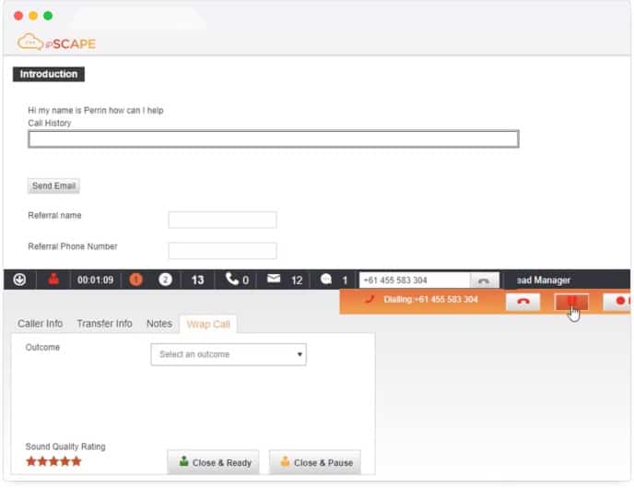This screenshot has height=488, width=634.
Task: Click the Close & Pause button
Action: coord(315,462)
